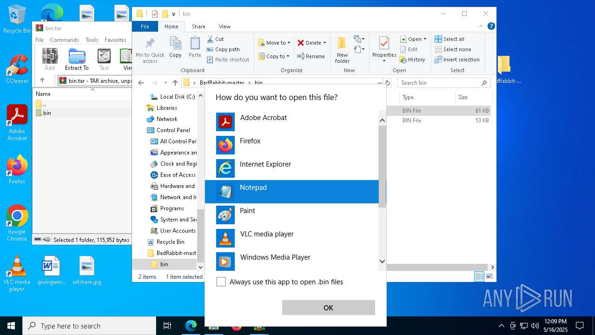
Task: Click History in the Open group
Action: pyautogui.click(x=412, y=60)
